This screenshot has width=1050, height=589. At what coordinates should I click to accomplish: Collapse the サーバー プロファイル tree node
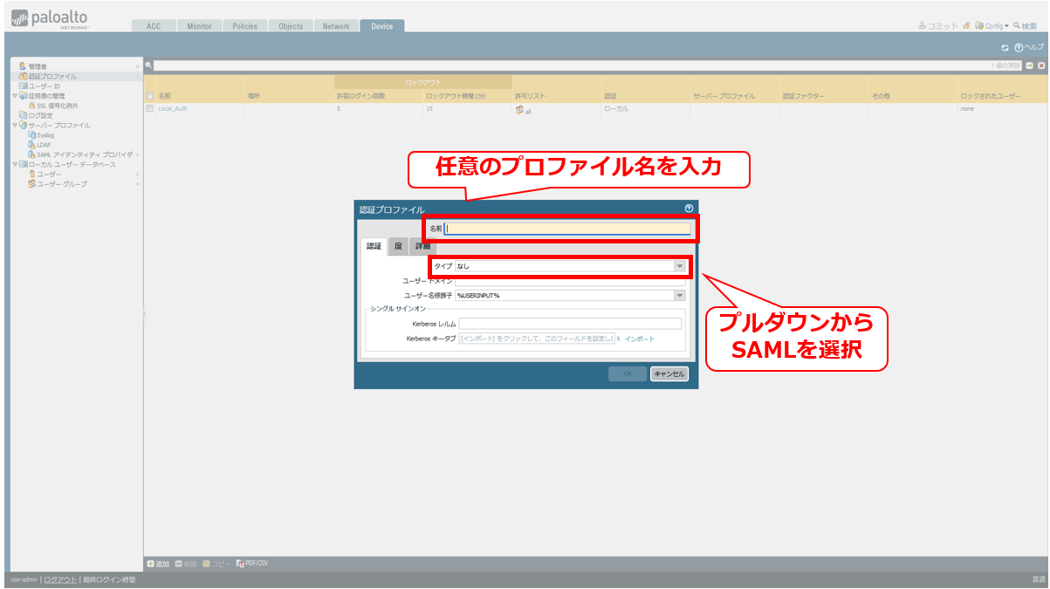pos(14,125)
